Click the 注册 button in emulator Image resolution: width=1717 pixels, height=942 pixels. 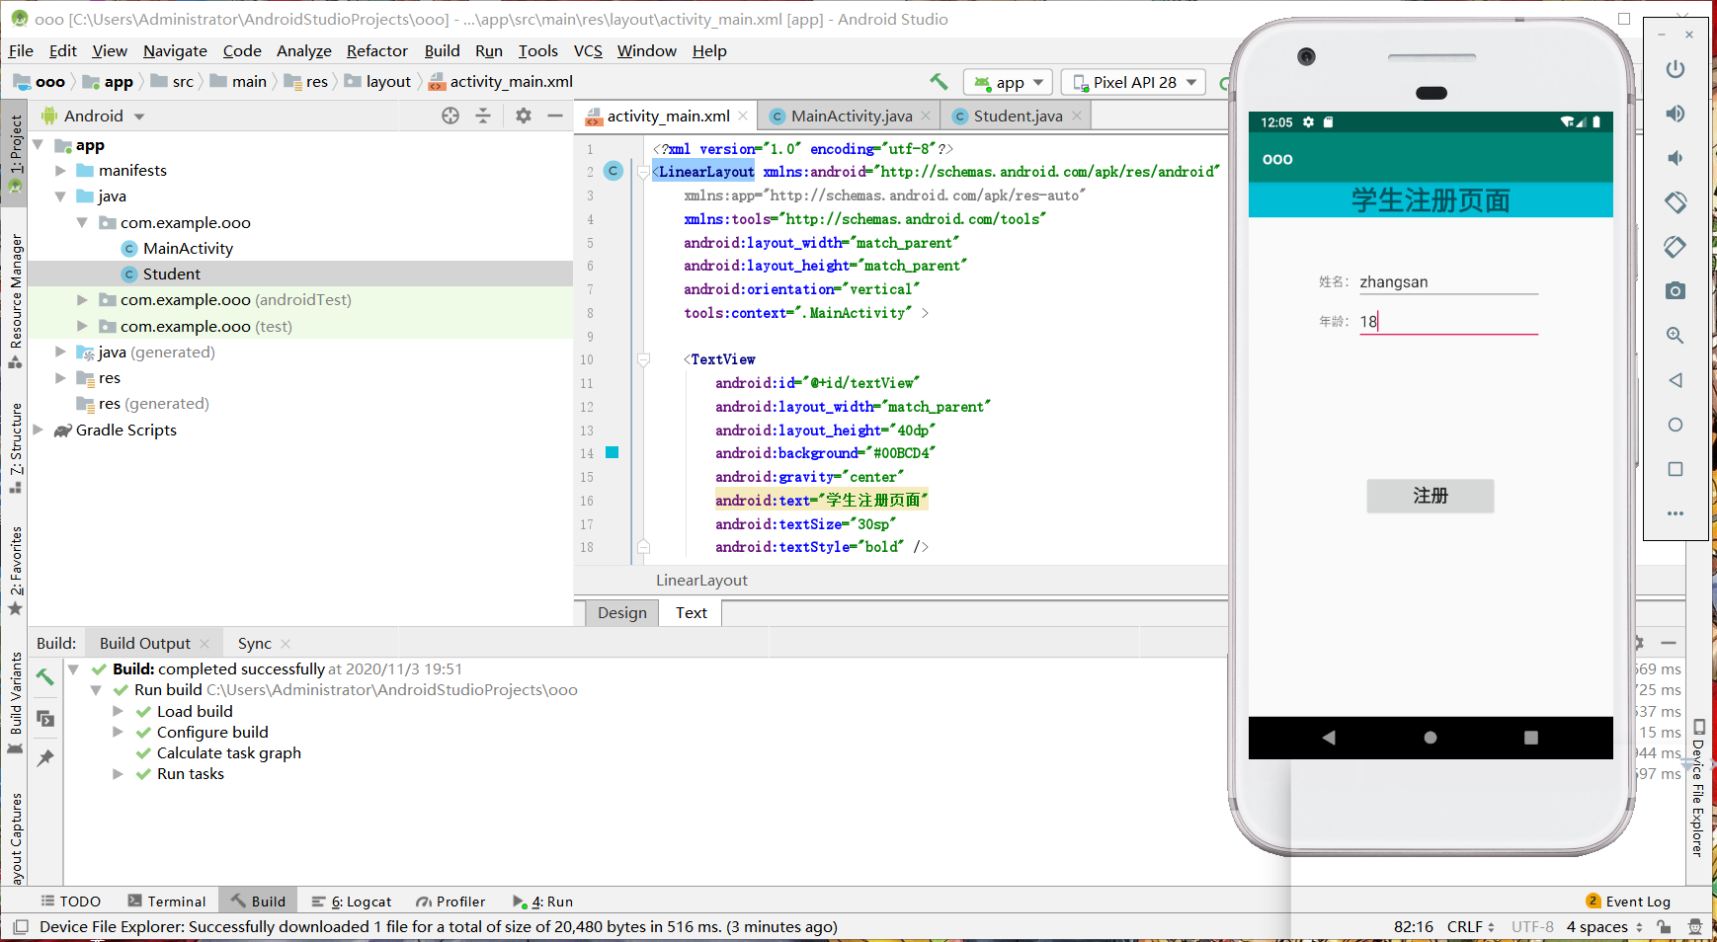1430,496
